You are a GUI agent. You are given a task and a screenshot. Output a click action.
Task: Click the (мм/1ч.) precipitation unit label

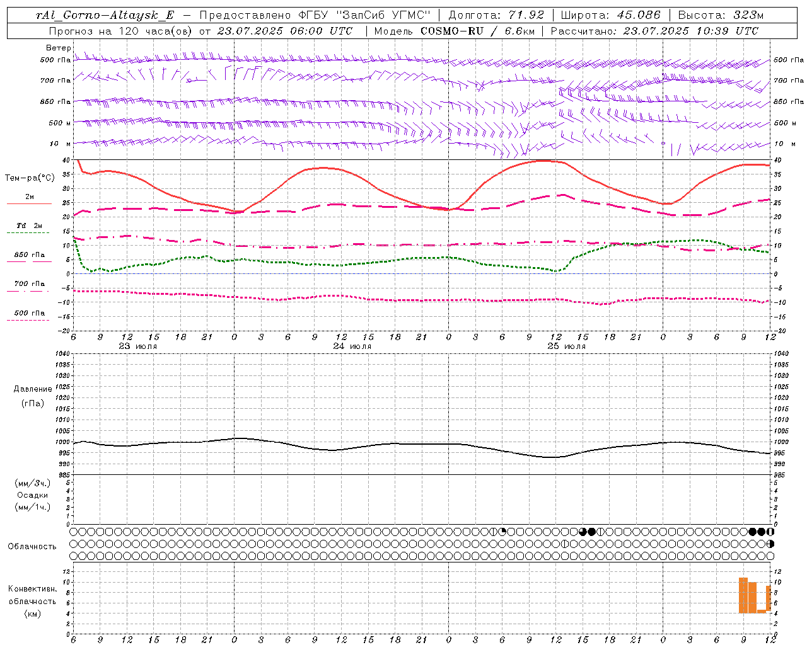pos(33,506)
